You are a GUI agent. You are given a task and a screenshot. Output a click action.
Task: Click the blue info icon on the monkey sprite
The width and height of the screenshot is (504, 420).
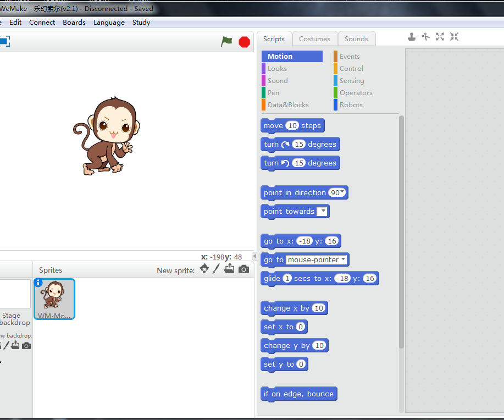pos(38,282)
